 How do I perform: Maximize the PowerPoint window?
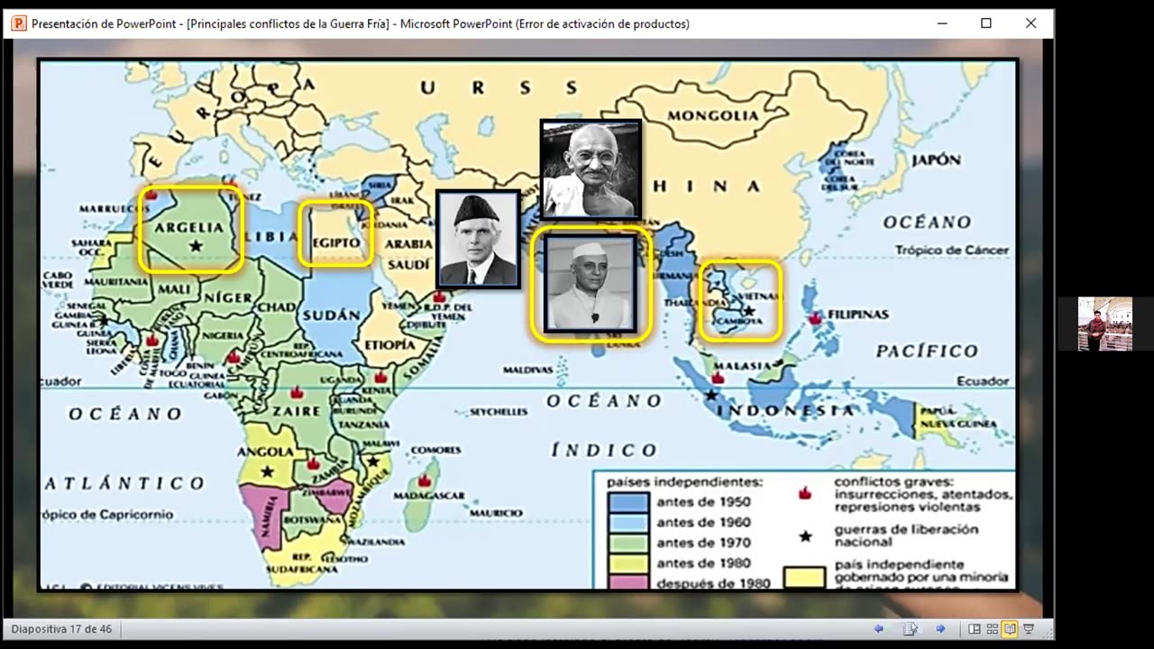[986, 23]
